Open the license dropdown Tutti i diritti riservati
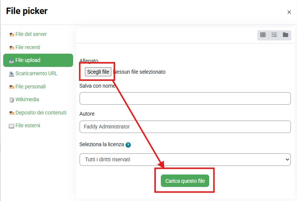The width and height of the screenshot is (297, 201). click(x=185, y=159)
